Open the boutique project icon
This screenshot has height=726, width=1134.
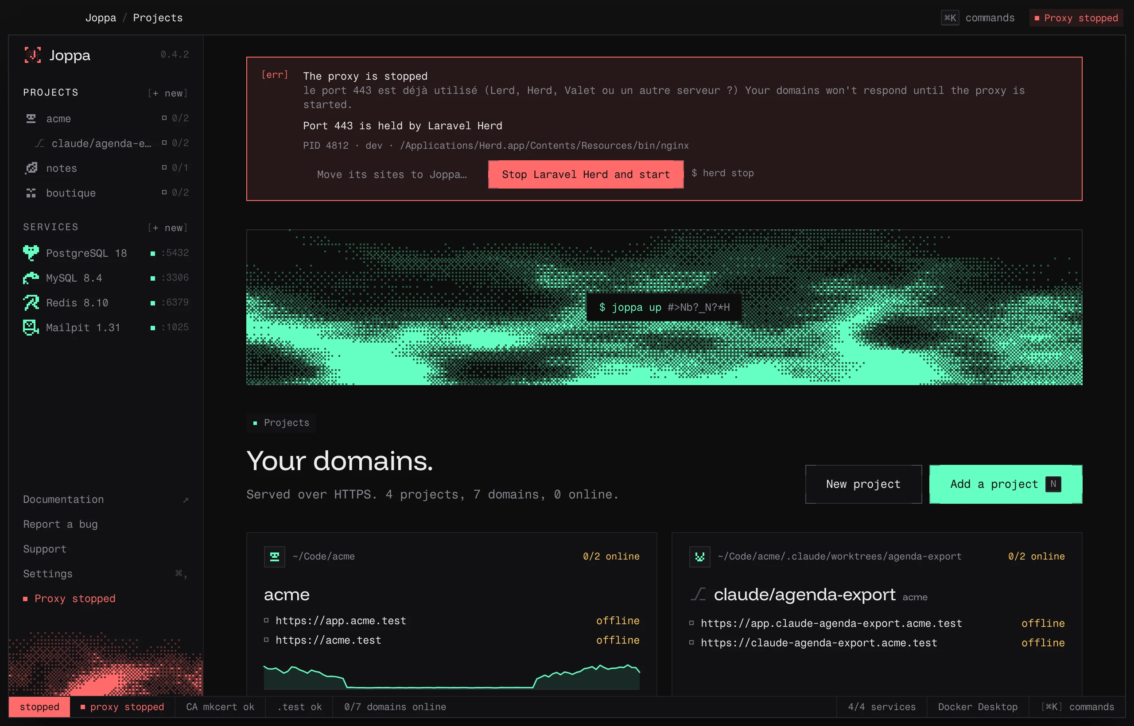(31, 193)
